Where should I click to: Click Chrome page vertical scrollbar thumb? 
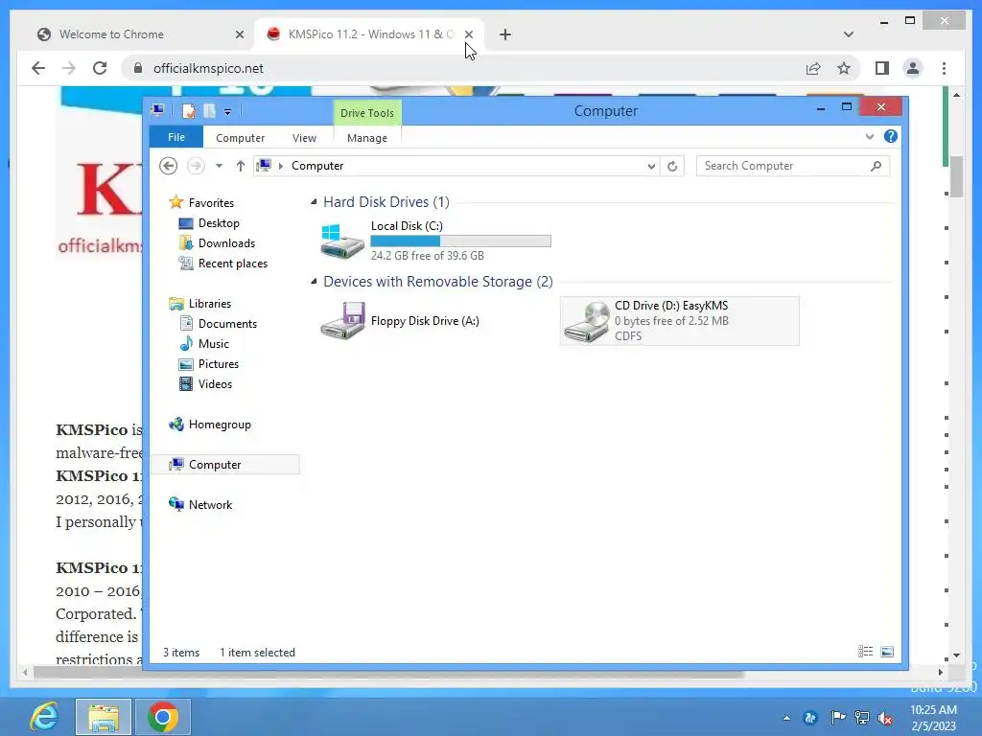tap(956, 176)
